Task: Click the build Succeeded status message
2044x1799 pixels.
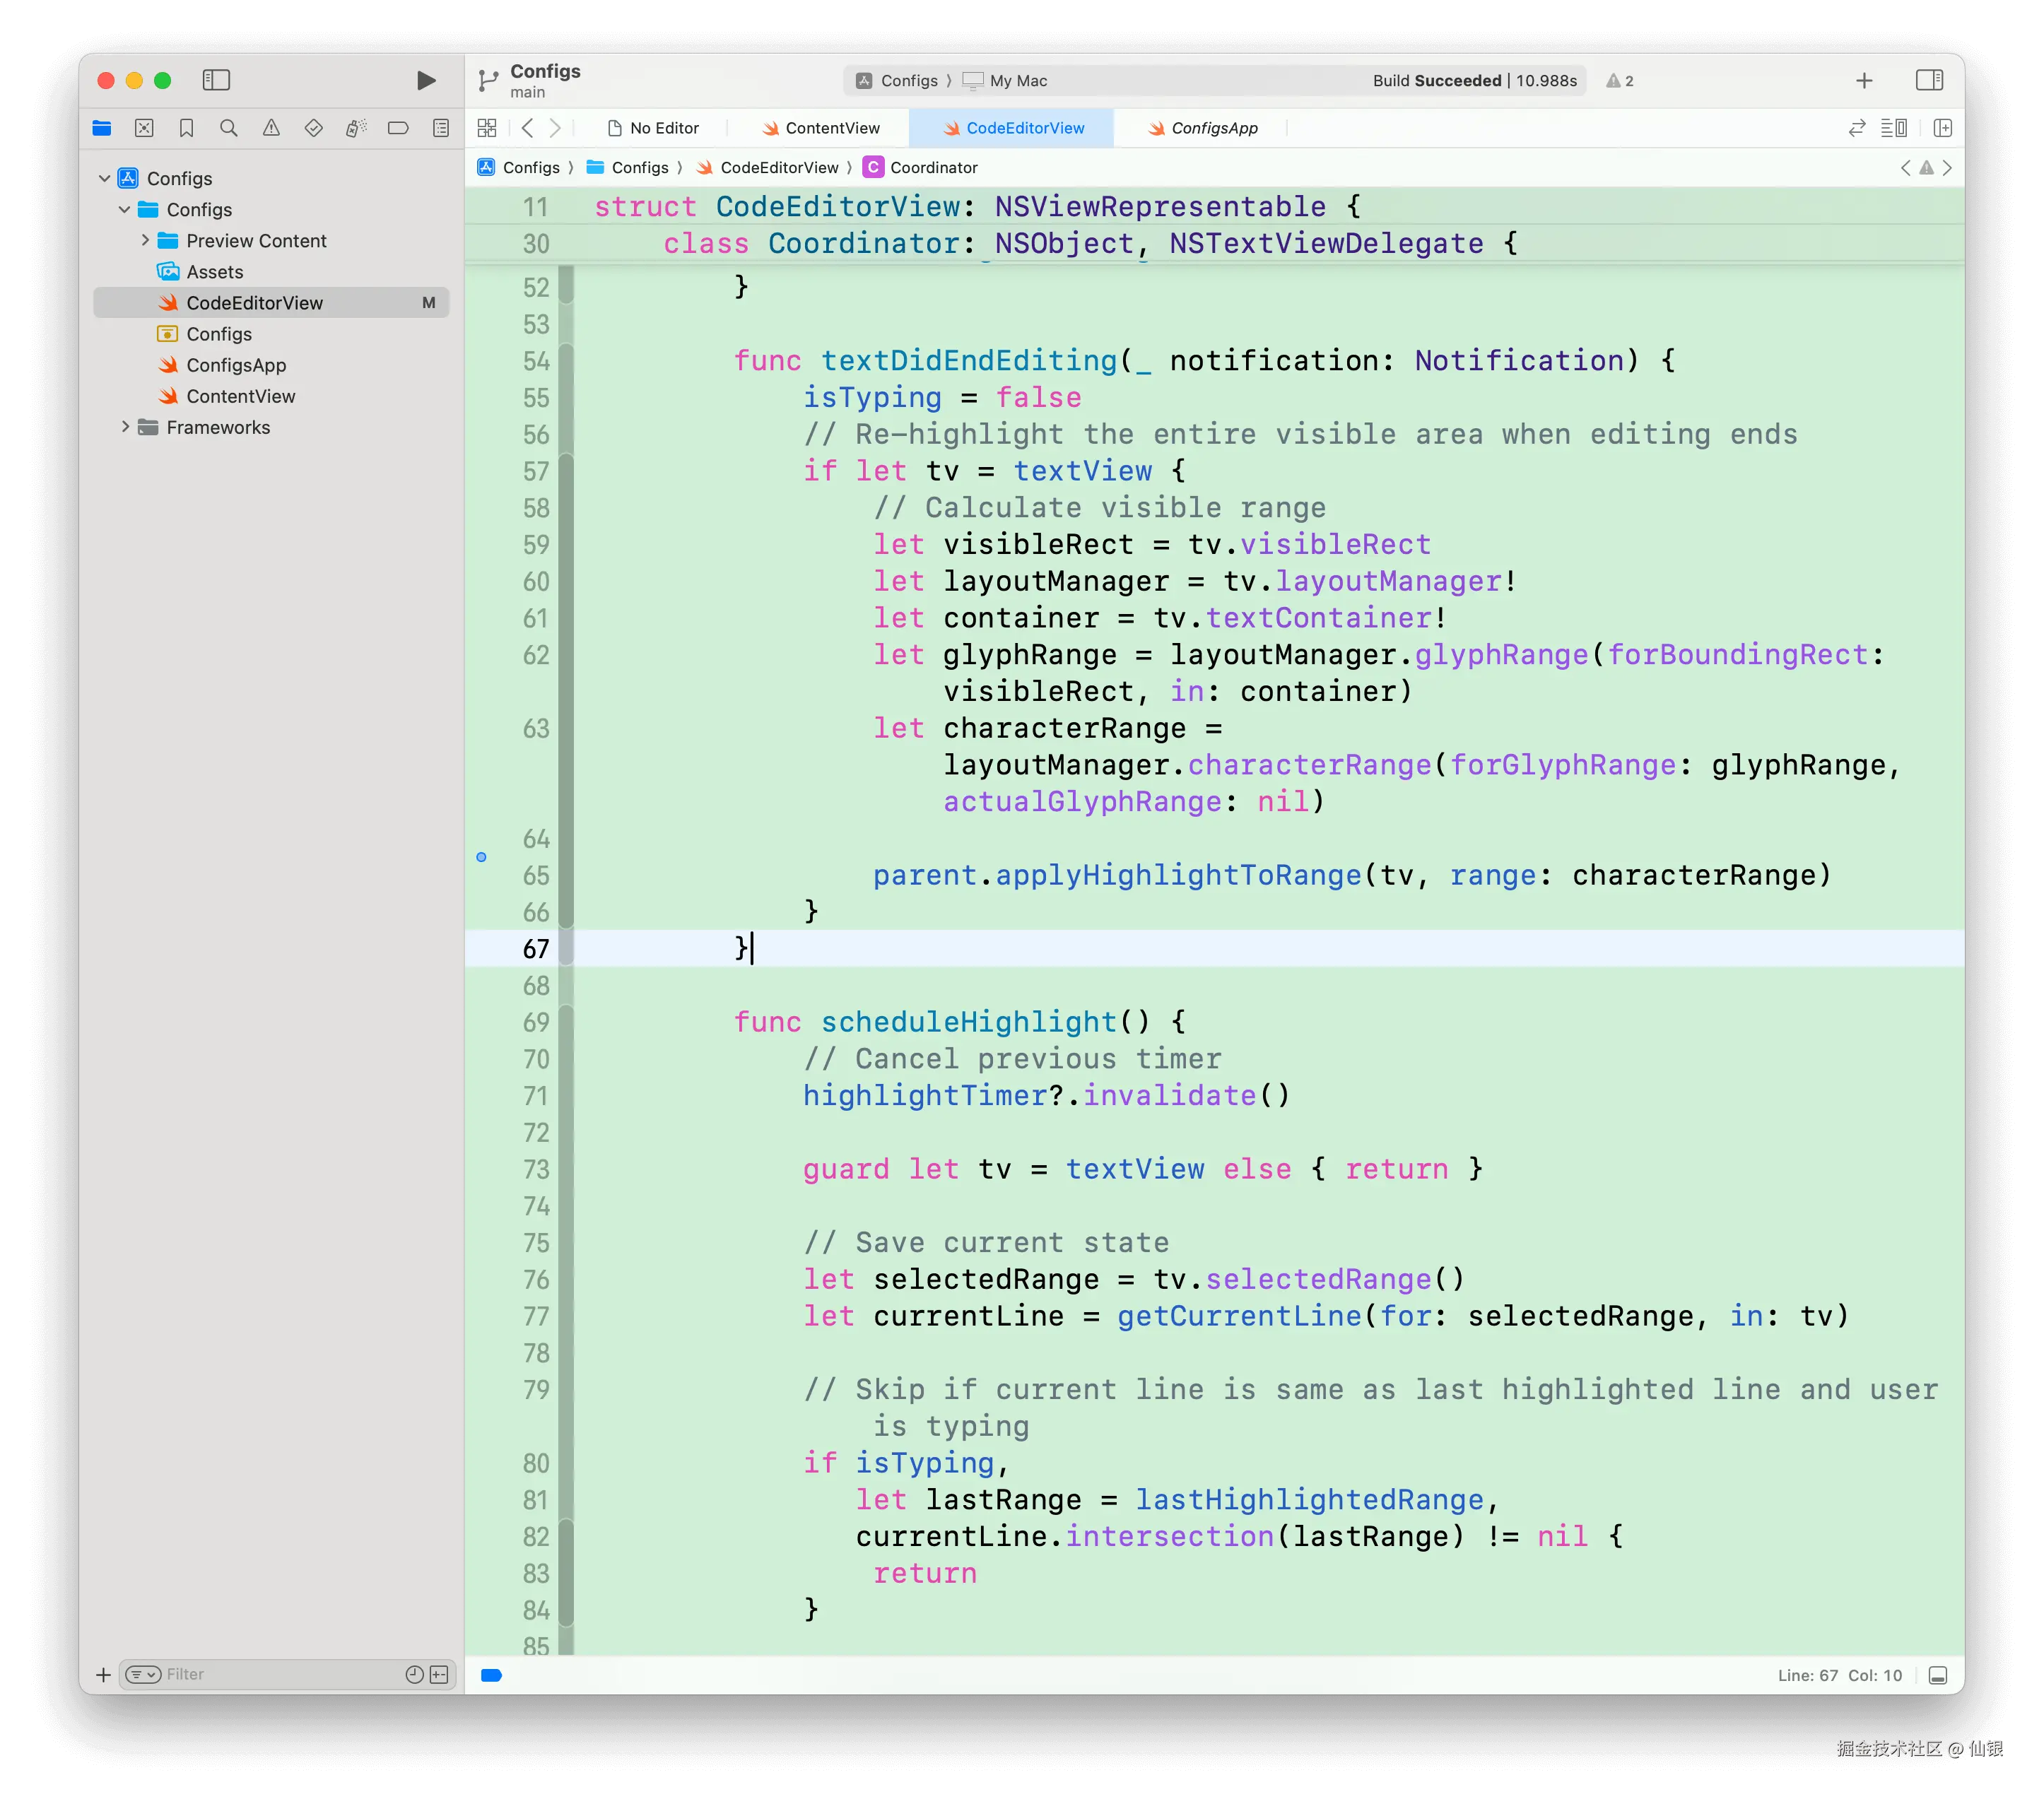Action: tap(1438, 80)
